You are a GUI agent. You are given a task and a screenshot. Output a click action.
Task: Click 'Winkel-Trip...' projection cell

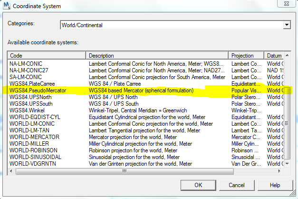[246, 110]
